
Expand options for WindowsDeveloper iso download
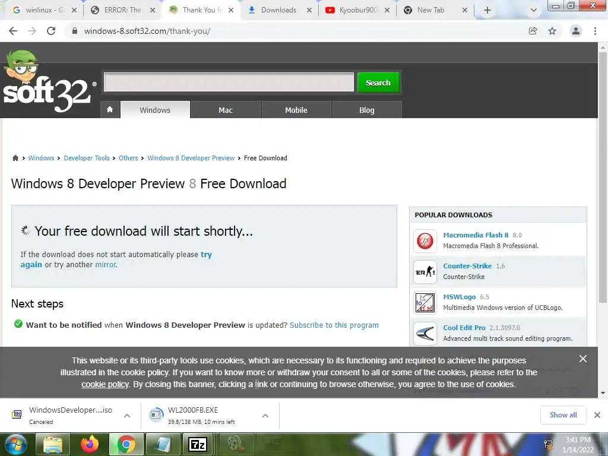[x=127, y=415]
